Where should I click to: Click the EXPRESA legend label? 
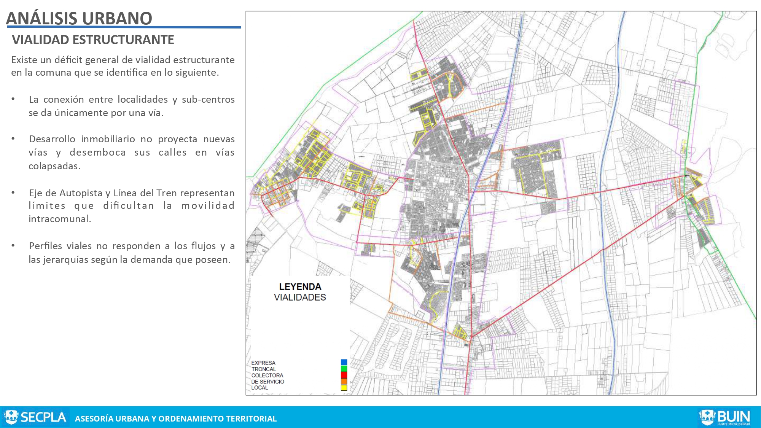point(263,363)
